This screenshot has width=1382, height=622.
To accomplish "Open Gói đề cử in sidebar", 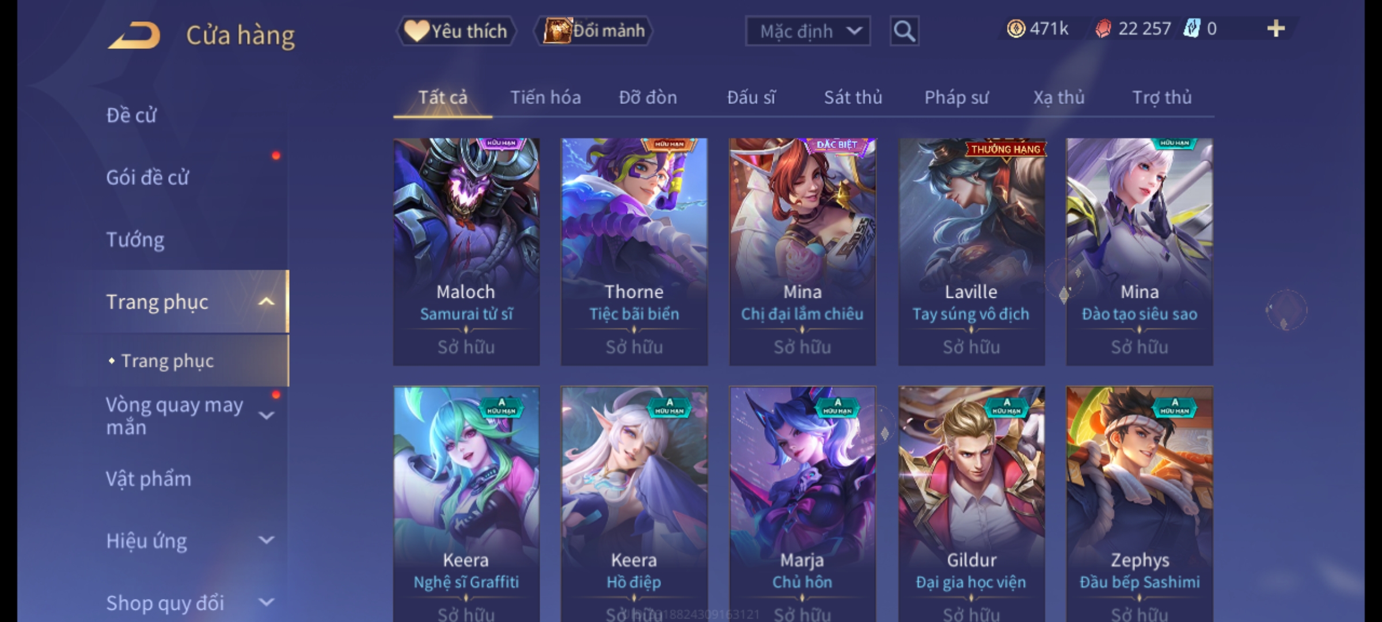I will coord(147,177).
